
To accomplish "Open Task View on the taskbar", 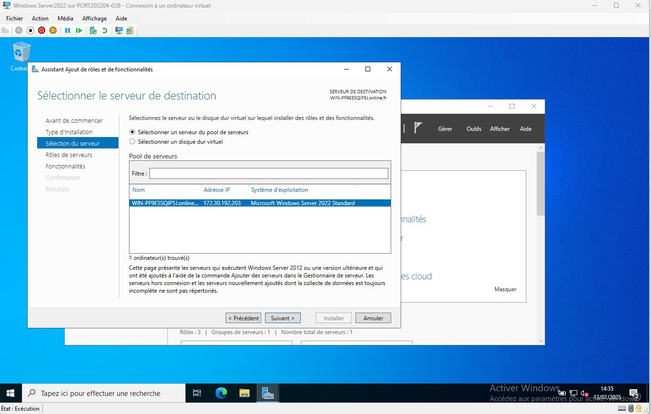I will coord(197,393).
